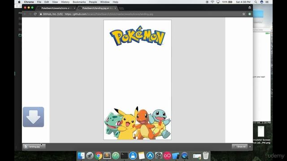Image resolution: width=287 pixels, height=161 pixels.
Task: Open the Window menu
Action: coord(105,2)
